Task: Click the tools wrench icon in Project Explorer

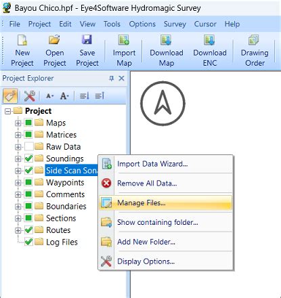Action: [x=30, y=96]
